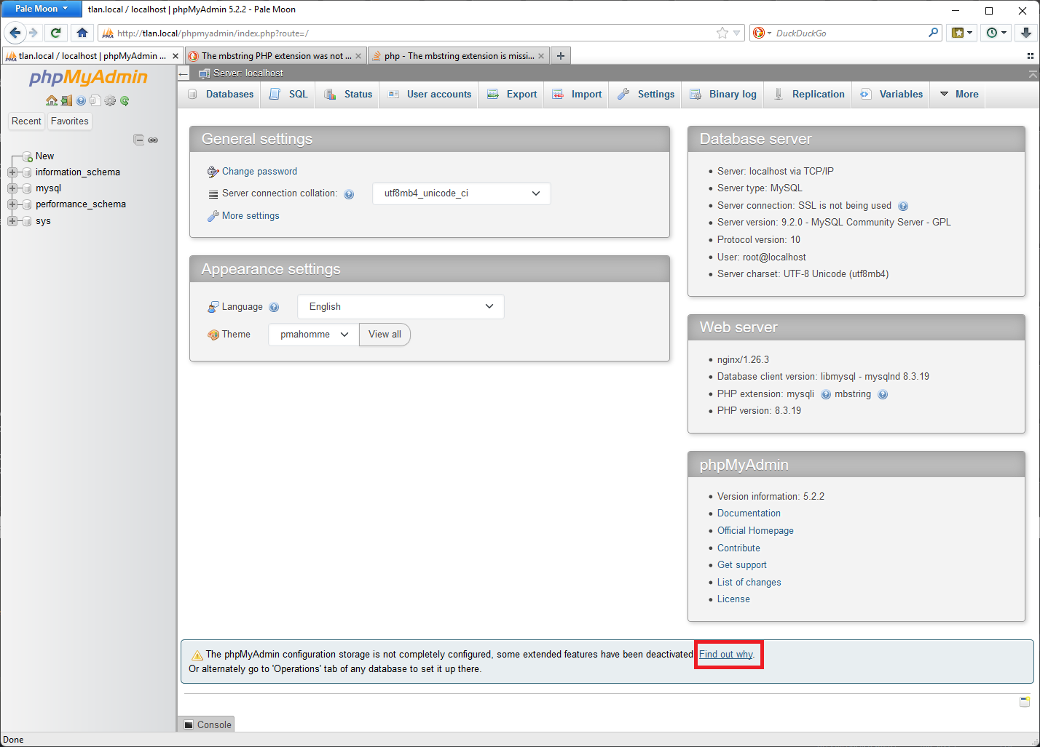1040x747 pixels.
Task: Open MySQL documentation pages icon in sidebar
Action: point(95,101)
